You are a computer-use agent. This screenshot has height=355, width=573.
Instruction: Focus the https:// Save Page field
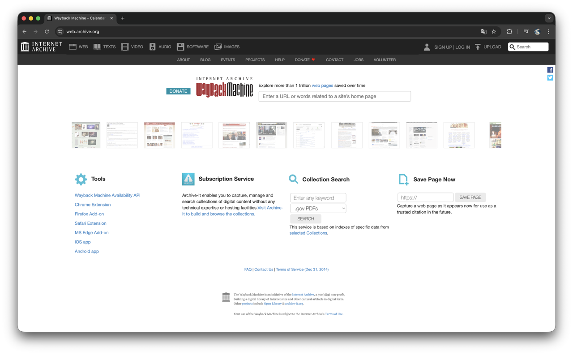click(425, 197)
